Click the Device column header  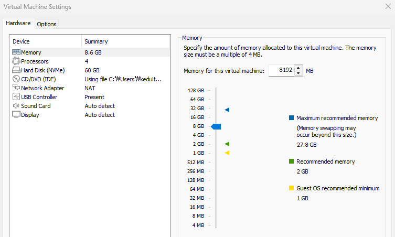[46, 41]
